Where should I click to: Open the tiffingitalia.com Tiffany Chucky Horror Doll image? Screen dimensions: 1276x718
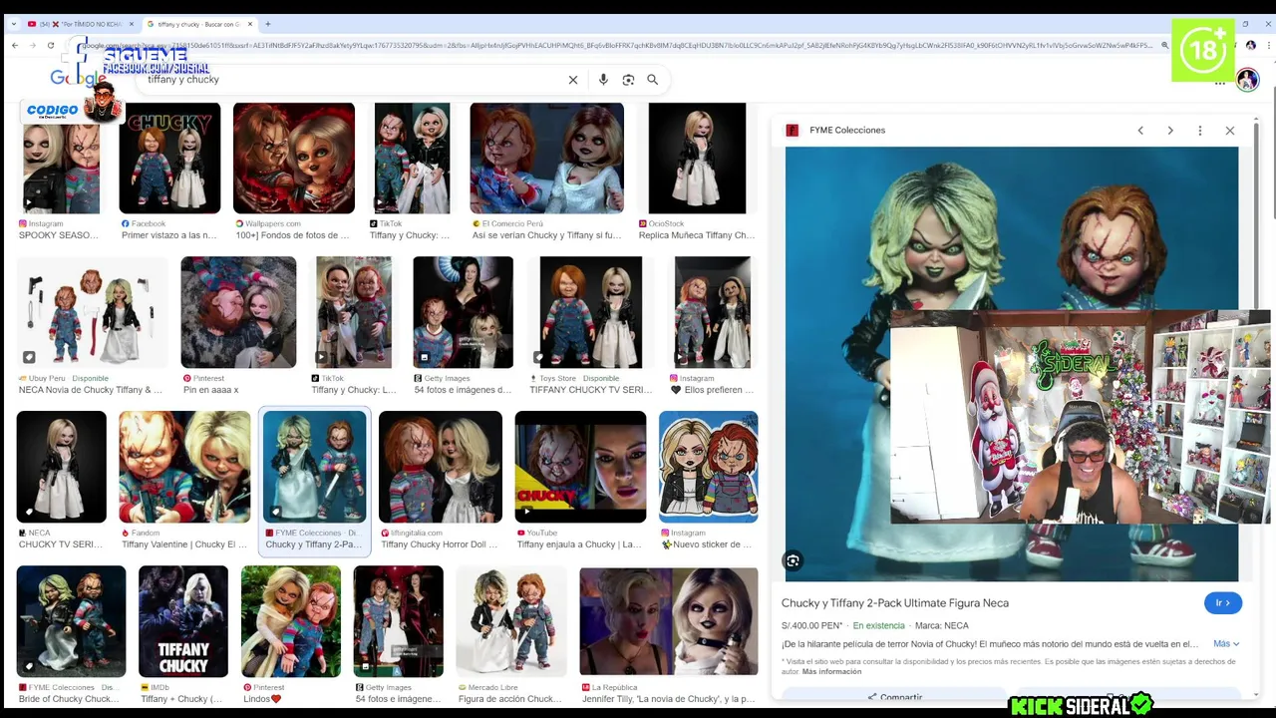(441, 467)
